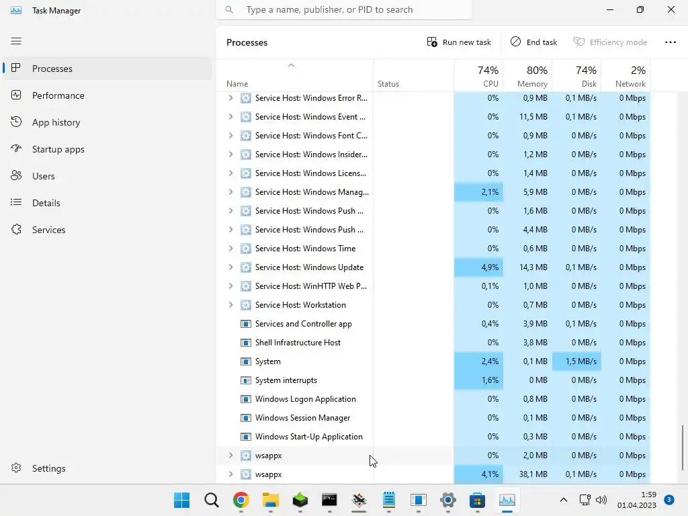Sort by the CPU column header
The width and height of the screenshot is (688, 516).
click(478, 75)
